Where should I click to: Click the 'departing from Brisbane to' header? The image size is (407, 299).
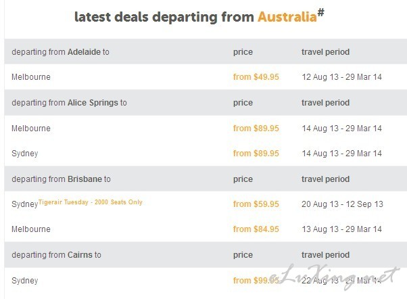tap(61, 179)
